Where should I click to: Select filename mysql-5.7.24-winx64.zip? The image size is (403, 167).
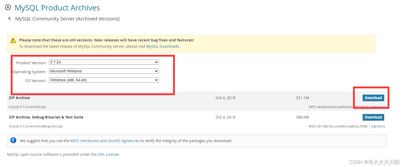27,107
